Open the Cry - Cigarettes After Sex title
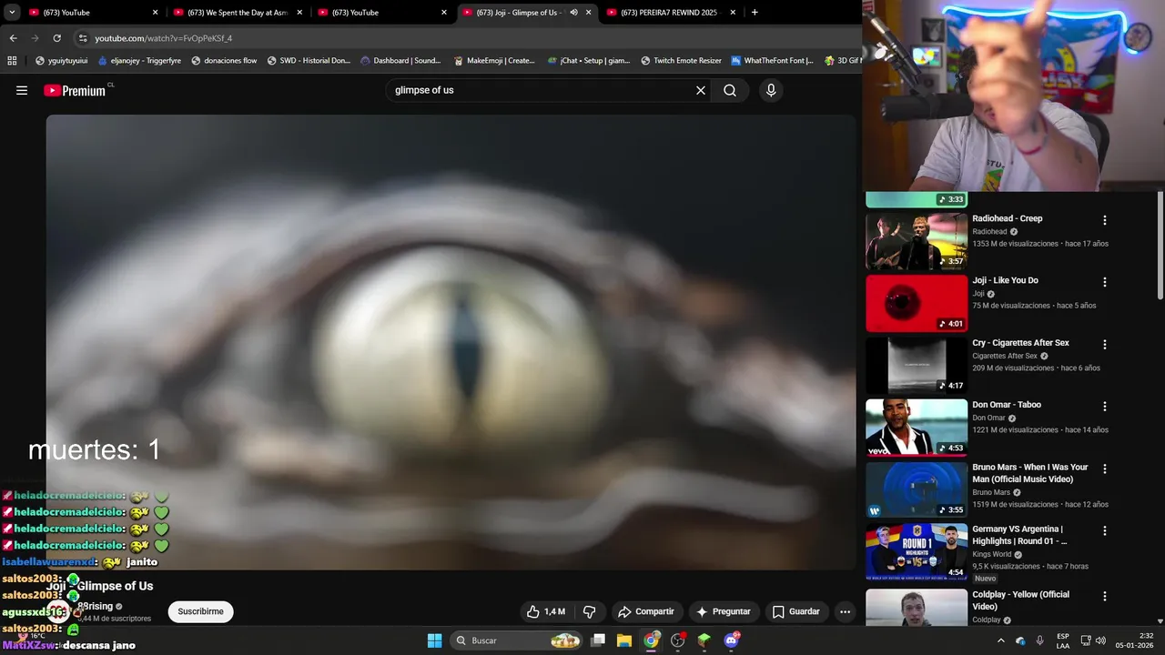 tap(1020, 343)
